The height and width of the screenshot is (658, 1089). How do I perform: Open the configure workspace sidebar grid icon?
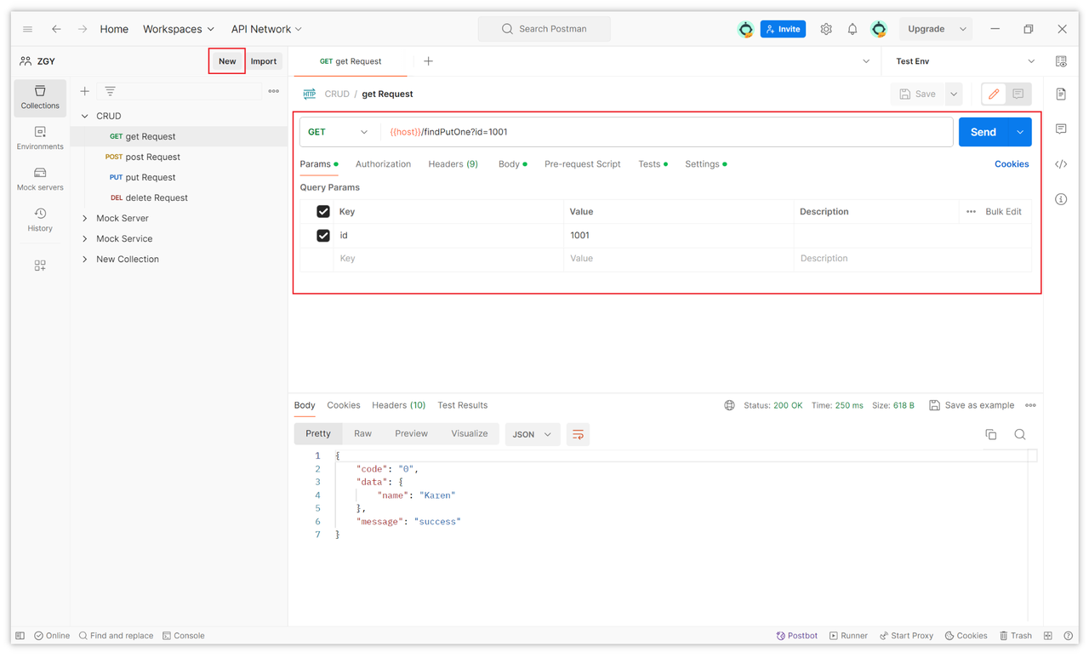point(40,266)
